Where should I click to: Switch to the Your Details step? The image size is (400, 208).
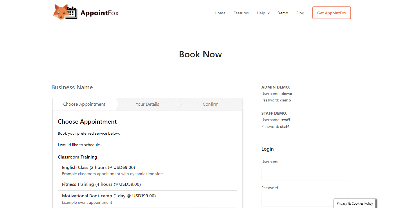[147, 104]
